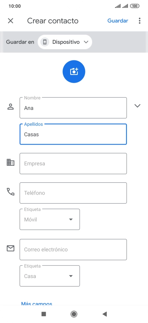
Task: Select the Correo electrónico input field
Action: click(73, 249)
